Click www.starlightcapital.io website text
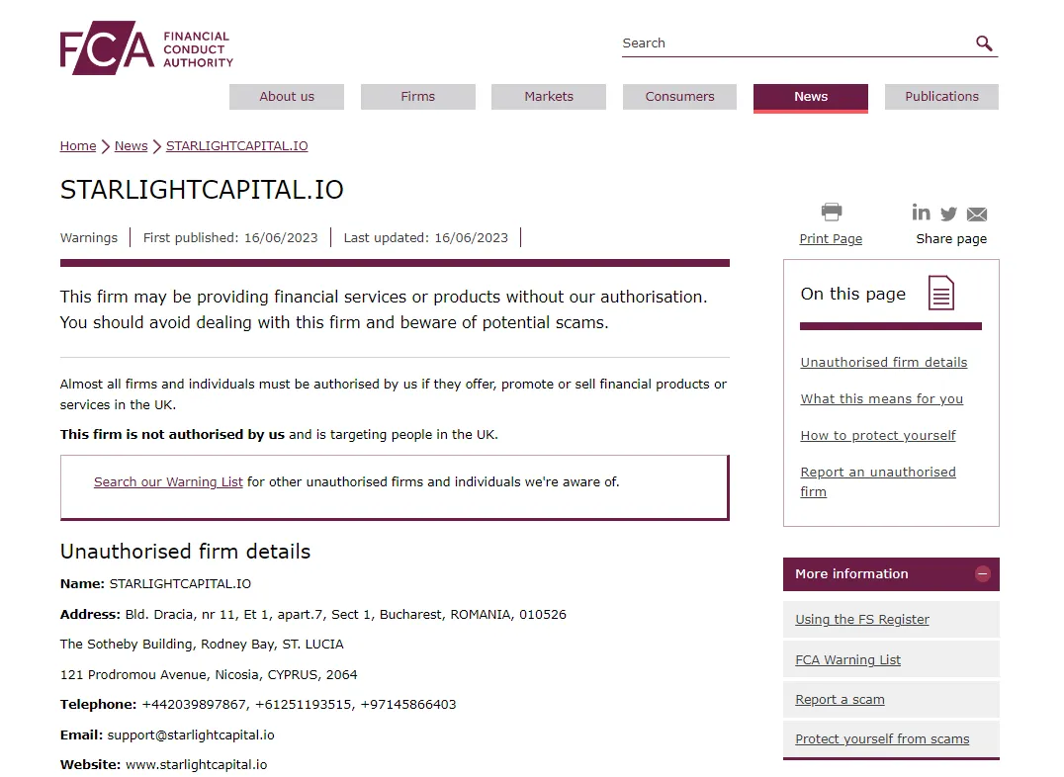Screen dimensions: 1064x777 (x=196, y=765)
